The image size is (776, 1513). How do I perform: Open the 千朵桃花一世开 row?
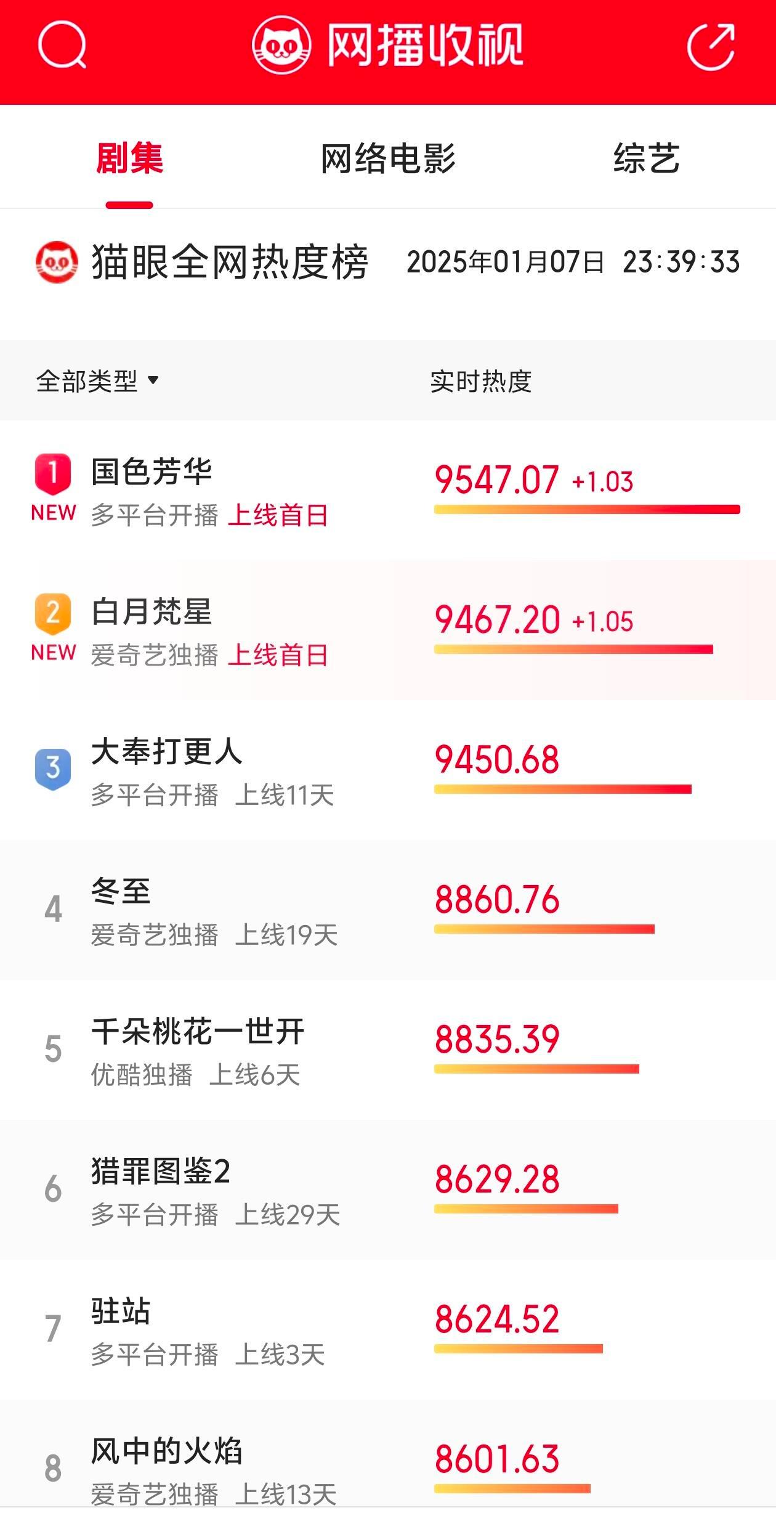(388, 1050)
